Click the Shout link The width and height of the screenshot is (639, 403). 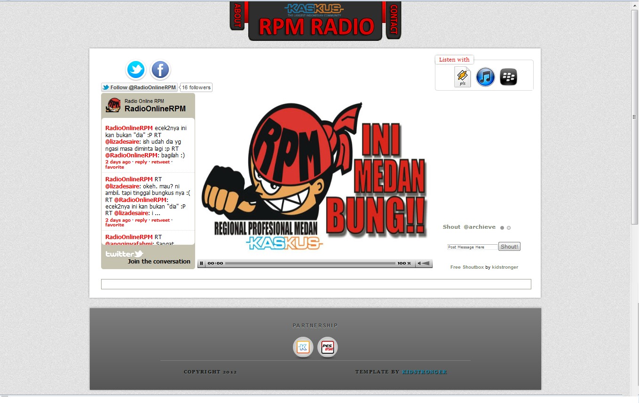[451, 227]
